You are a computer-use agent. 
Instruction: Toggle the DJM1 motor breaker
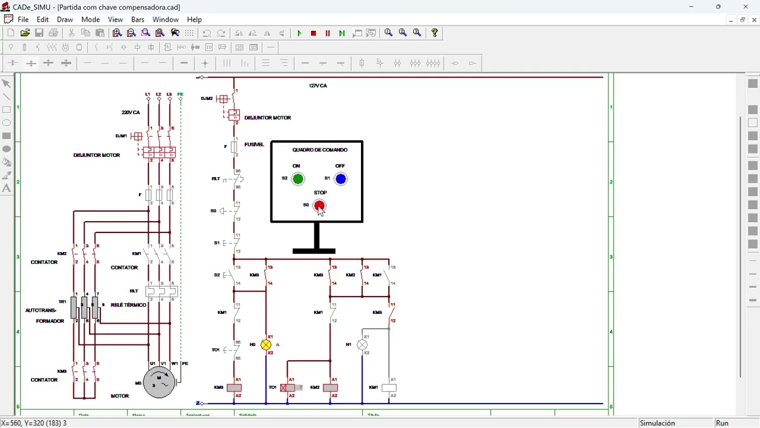click(137, 136)
